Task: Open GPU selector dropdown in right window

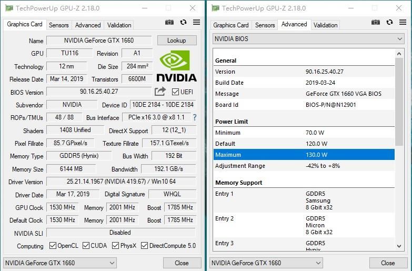Action: (266, 263)
